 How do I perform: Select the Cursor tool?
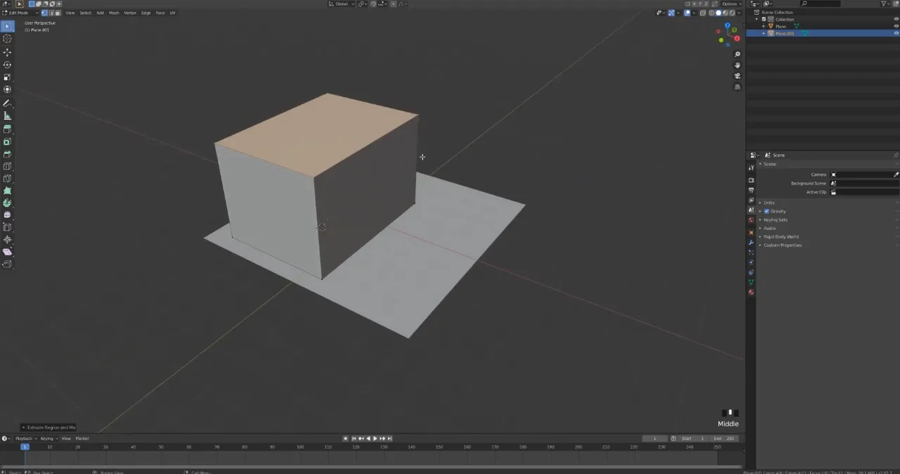[x=7, y=39]
